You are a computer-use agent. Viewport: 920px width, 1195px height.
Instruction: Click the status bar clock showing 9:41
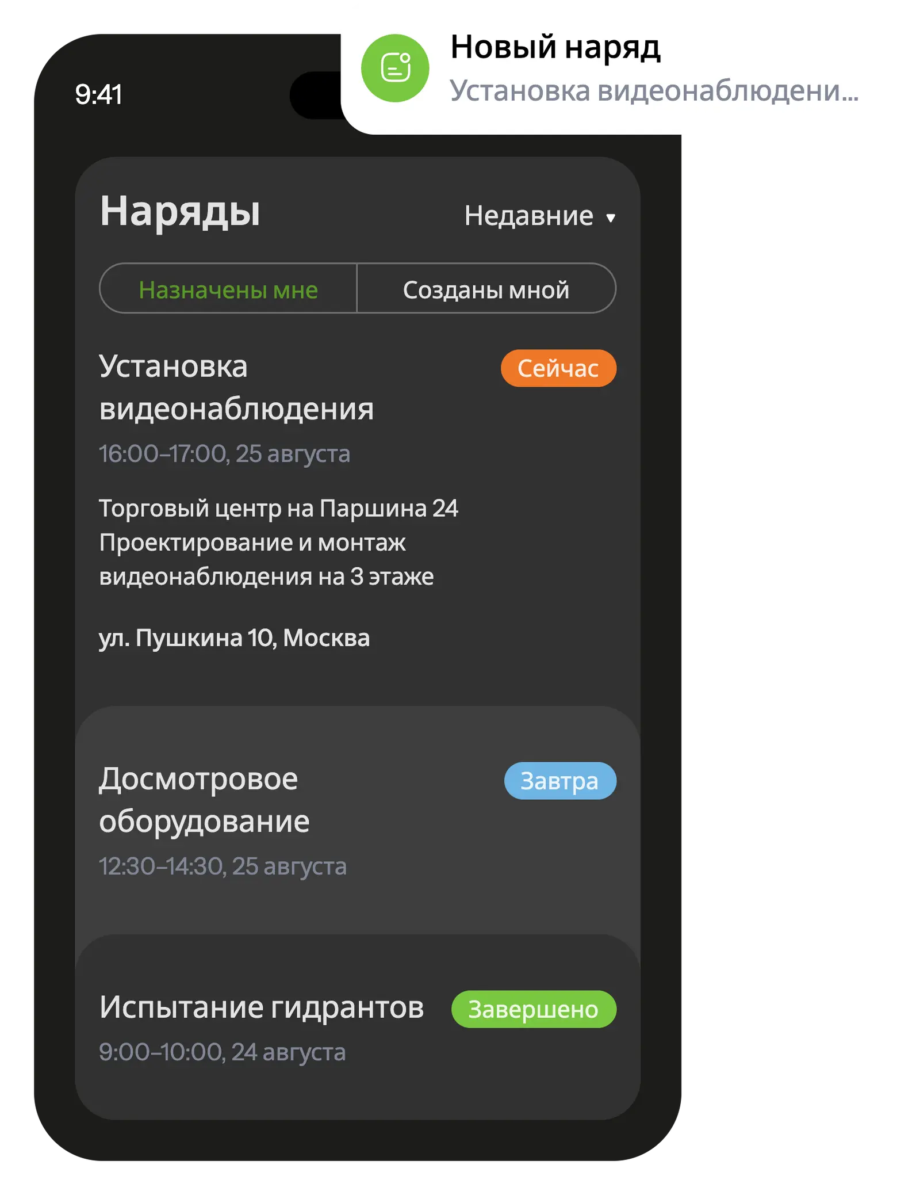pyautogui.click(x=98, y=95)
